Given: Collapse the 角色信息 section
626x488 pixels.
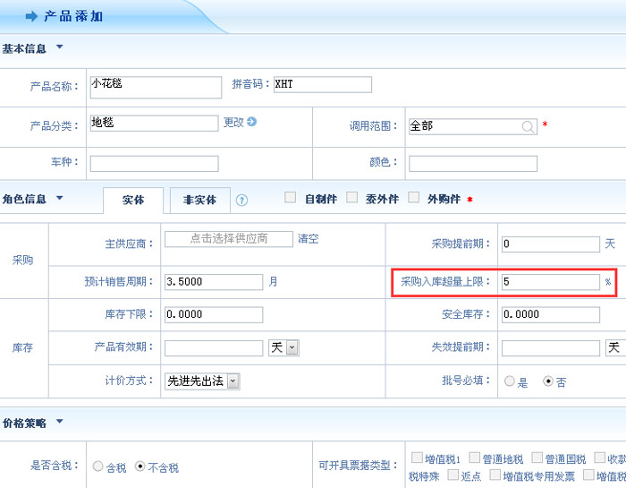Looking at the screenshot, I should 60,198.
